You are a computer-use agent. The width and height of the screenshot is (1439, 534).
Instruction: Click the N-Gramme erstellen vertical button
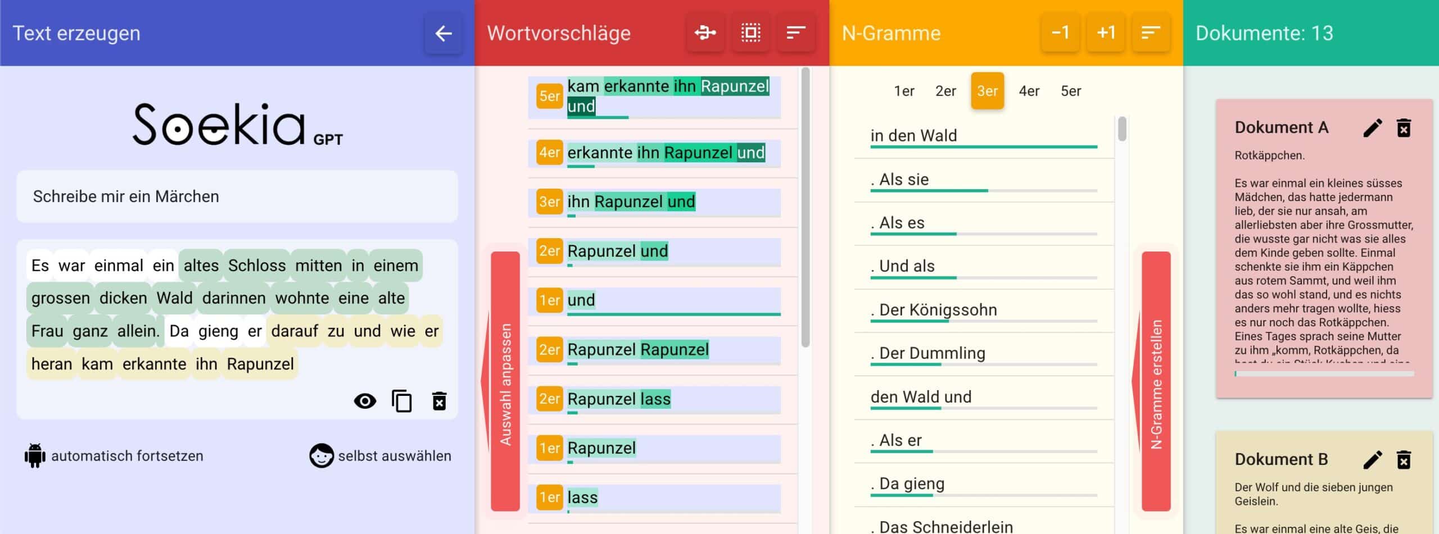[x=1156, y=381]
